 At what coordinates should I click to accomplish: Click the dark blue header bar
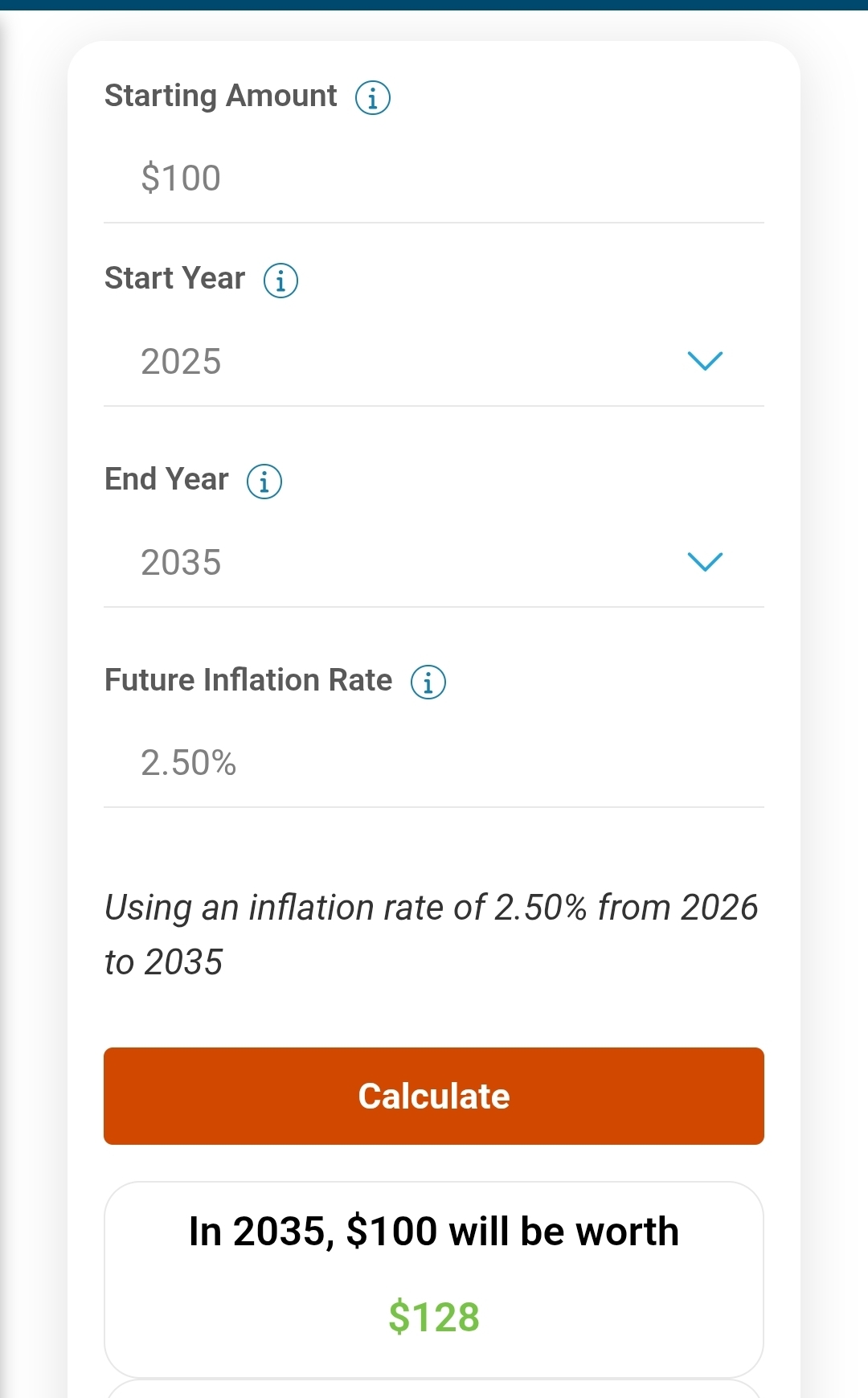(434, 5)
